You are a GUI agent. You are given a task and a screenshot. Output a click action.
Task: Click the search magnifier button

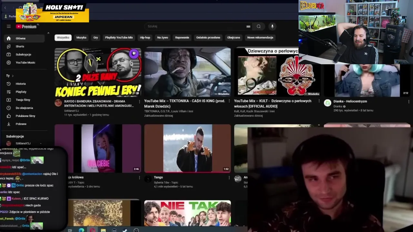tap(259, 26)
